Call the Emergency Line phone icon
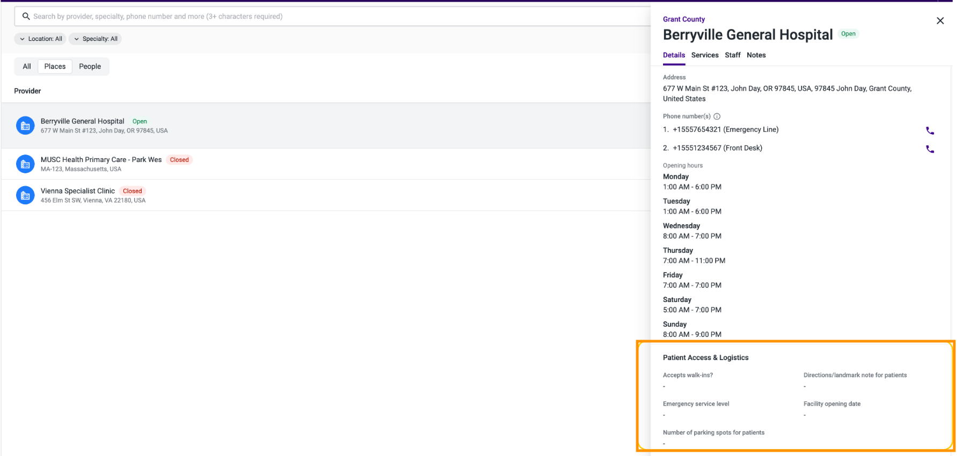The width and height of the screenshot is (957, 456). point(930,130)
